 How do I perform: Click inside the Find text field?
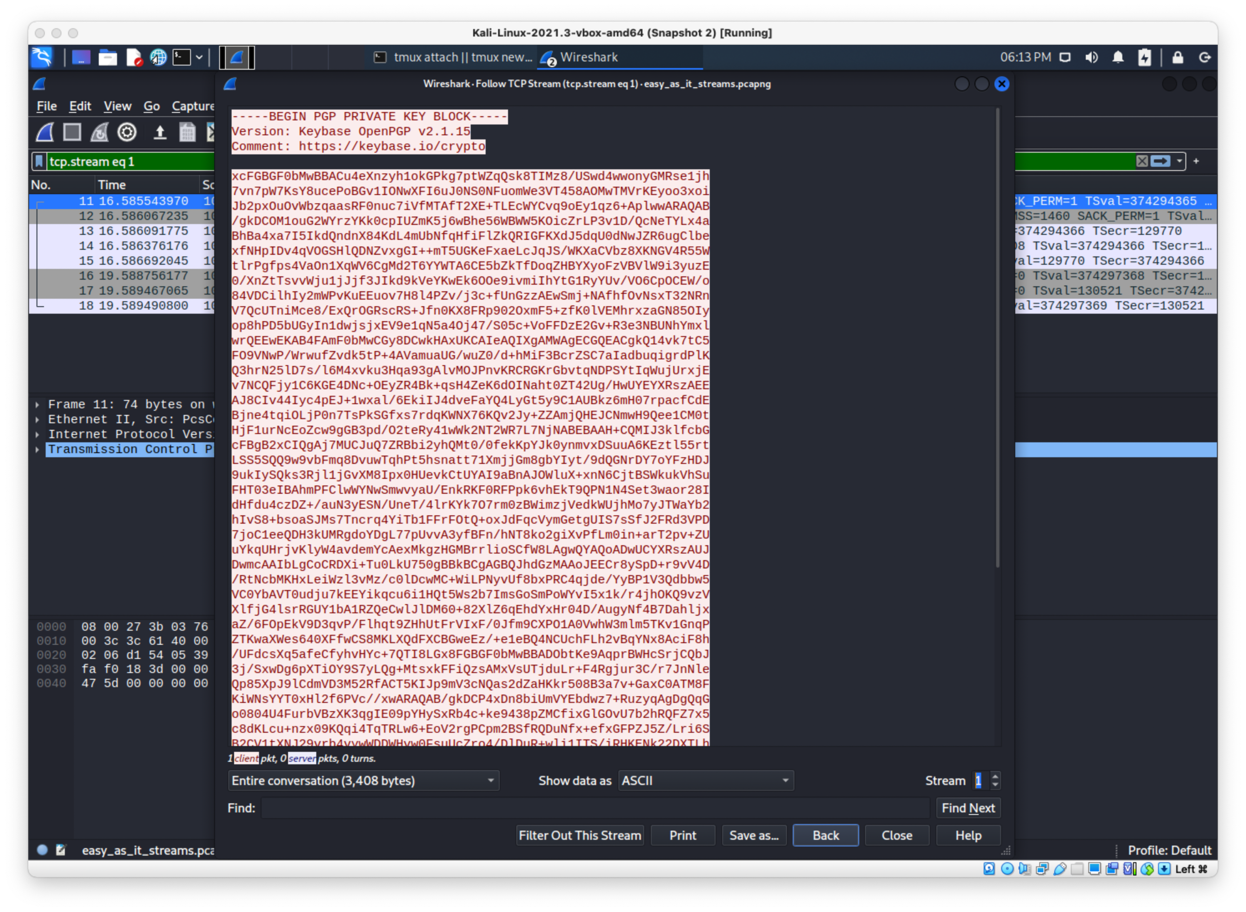pos(595,808)
